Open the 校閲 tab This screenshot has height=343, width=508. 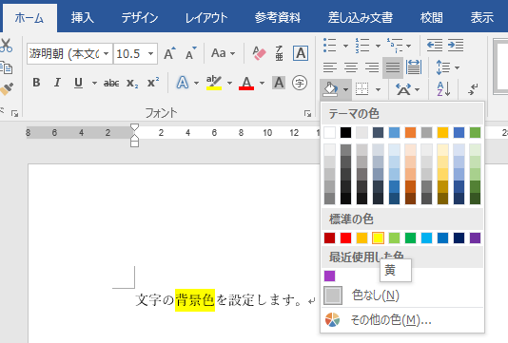tap(431, 18)
